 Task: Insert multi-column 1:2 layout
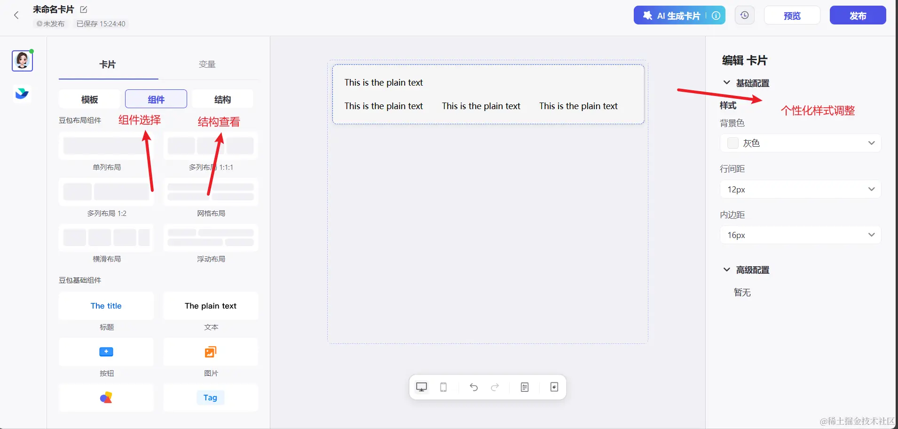click(x=106, y=192)
